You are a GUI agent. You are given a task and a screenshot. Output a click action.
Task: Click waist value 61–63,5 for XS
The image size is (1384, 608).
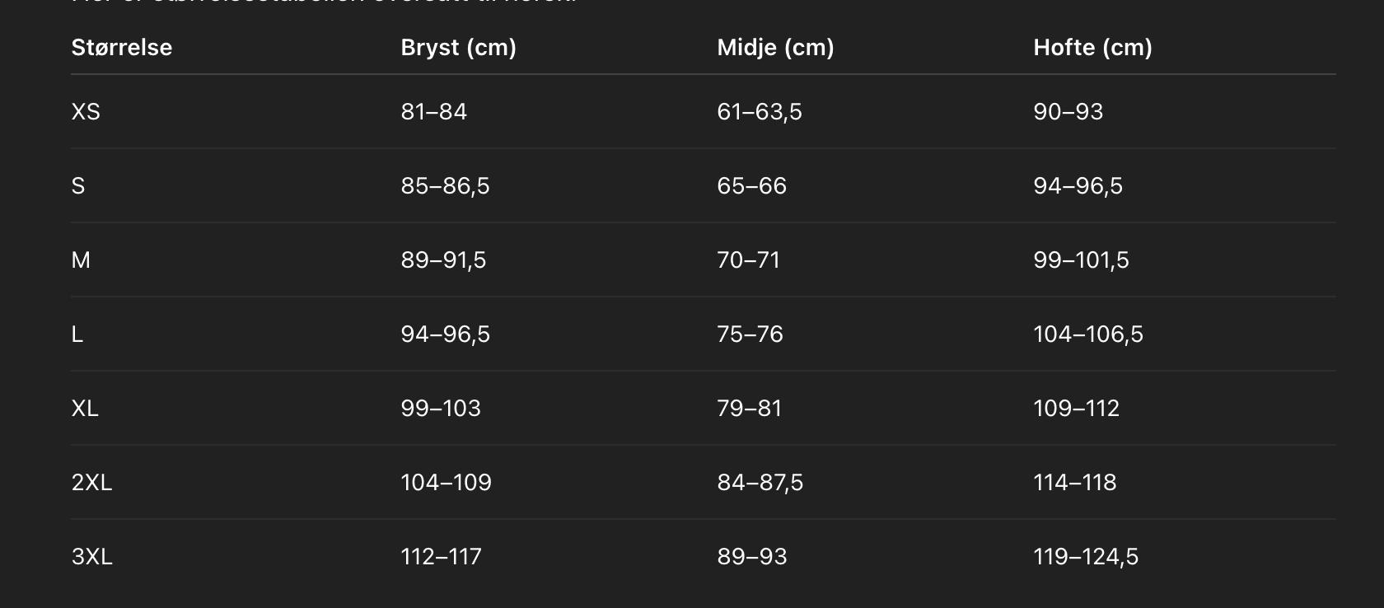(x=759, y=112)
